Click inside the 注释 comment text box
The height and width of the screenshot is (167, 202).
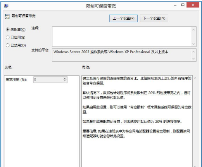point(122,36)
